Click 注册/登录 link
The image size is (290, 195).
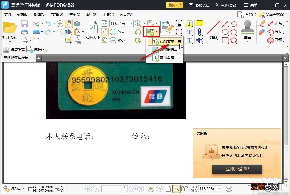tap(226, 5)
